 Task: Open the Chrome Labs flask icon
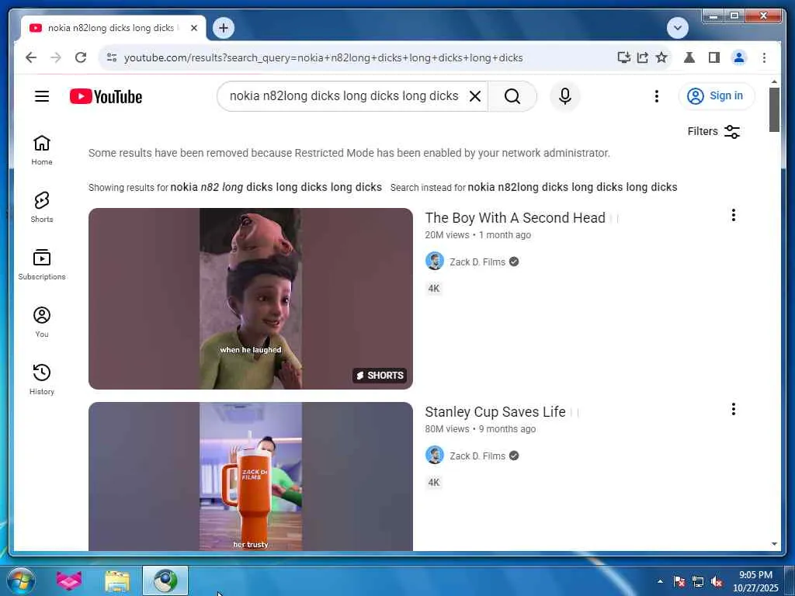click(689, 57)
